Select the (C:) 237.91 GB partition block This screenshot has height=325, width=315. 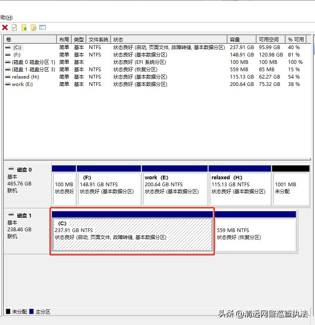pos(132,231)
